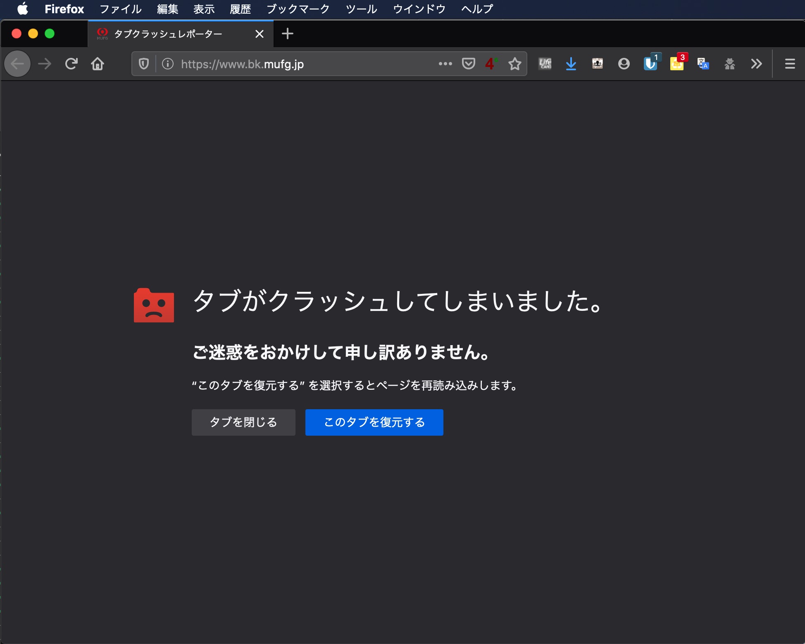Open the Downloads arrow panel
The height and width of the screenshot is (644, 805).
571,64
